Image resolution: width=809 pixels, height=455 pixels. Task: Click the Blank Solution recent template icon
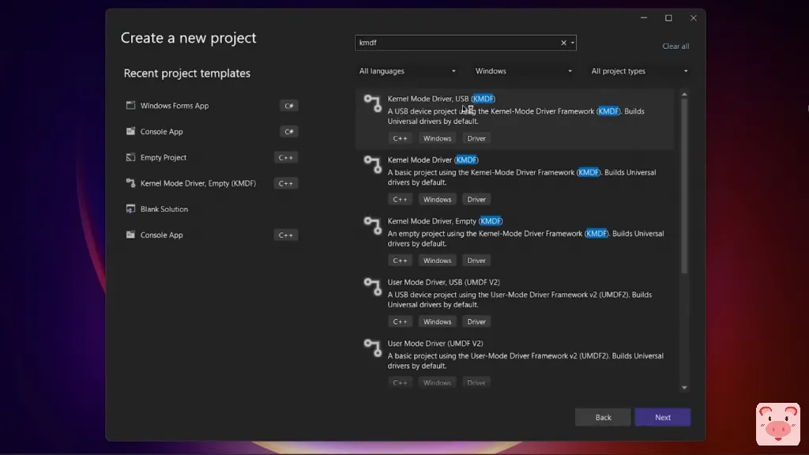click(131, 209)
